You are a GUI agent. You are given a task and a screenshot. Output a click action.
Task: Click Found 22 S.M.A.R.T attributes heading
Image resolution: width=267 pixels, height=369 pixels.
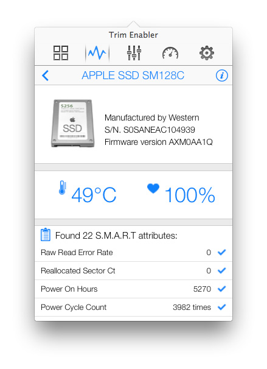116,236
